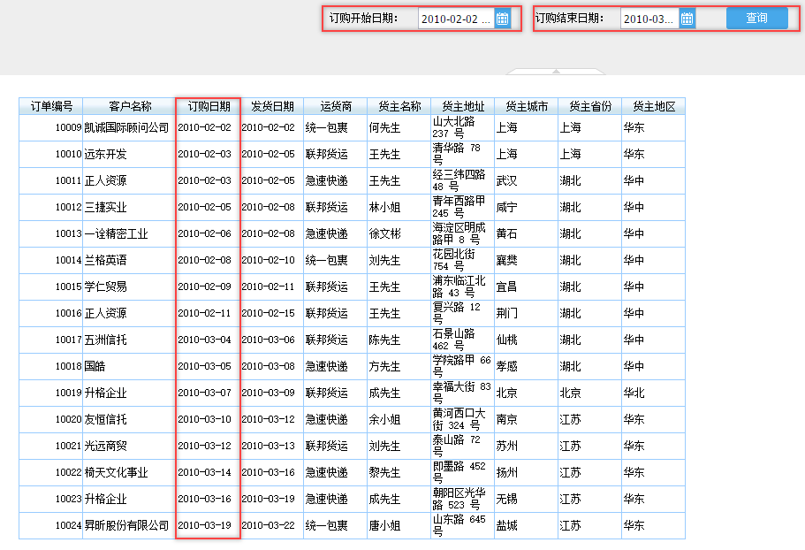The width and height of the screenshot is (805, 550).
Task: Select customer 五洲信托 cell
Action: 129,340
